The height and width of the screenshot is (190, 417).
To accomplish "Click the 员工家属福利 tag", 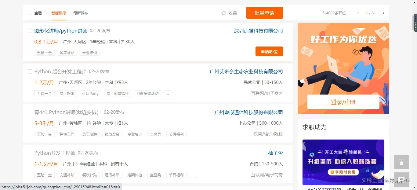I will pyautogui.click(x=118, y=93).
